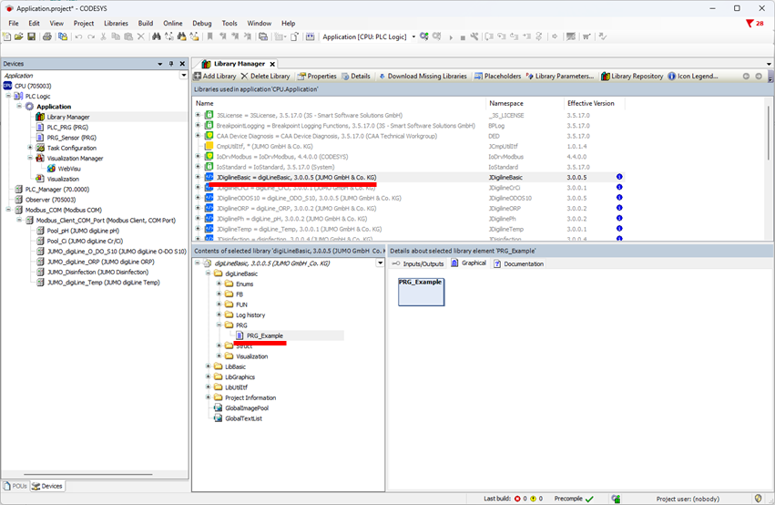Open the Build menu
775x505 pixels.
[146, 24]
